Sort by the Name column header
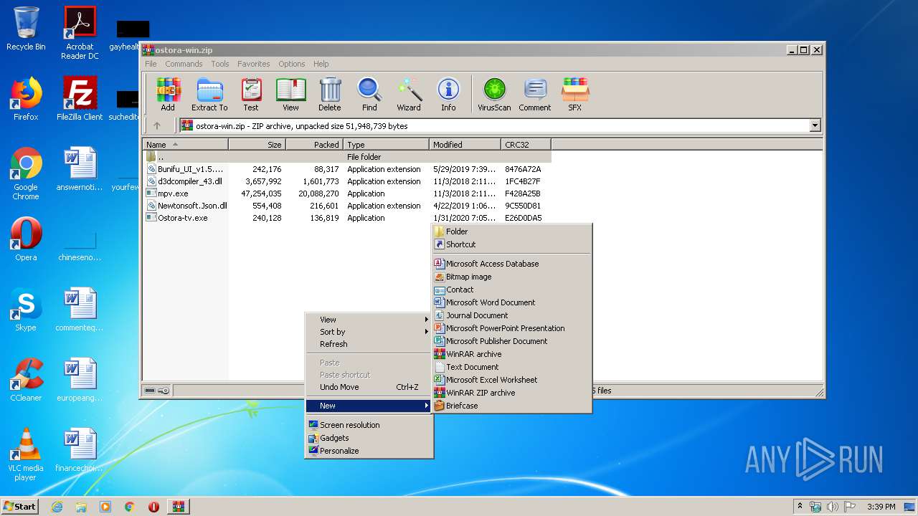Screen dimensions: 918x516 pos(185,144)
